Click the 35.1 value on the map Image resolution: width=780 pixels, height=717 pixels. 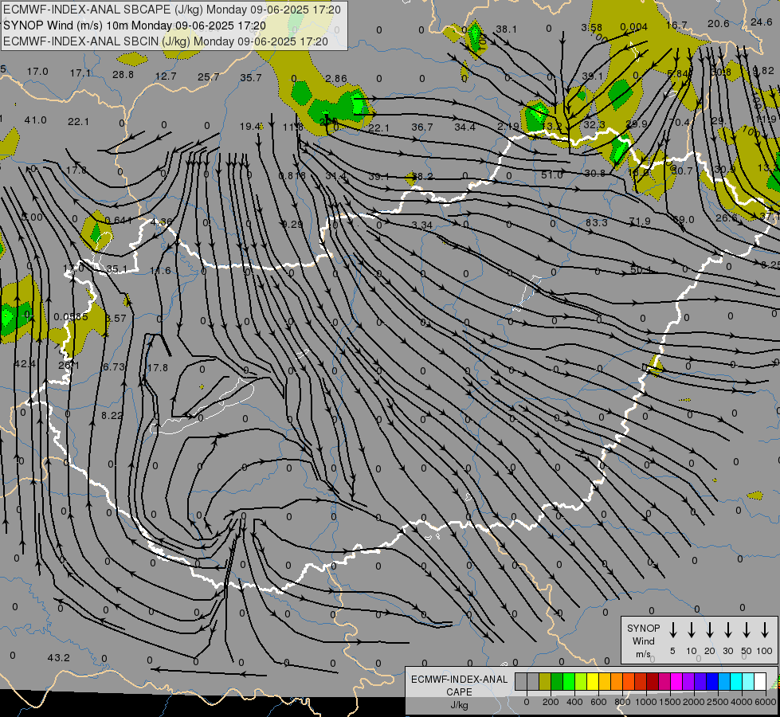pos(117,269)
